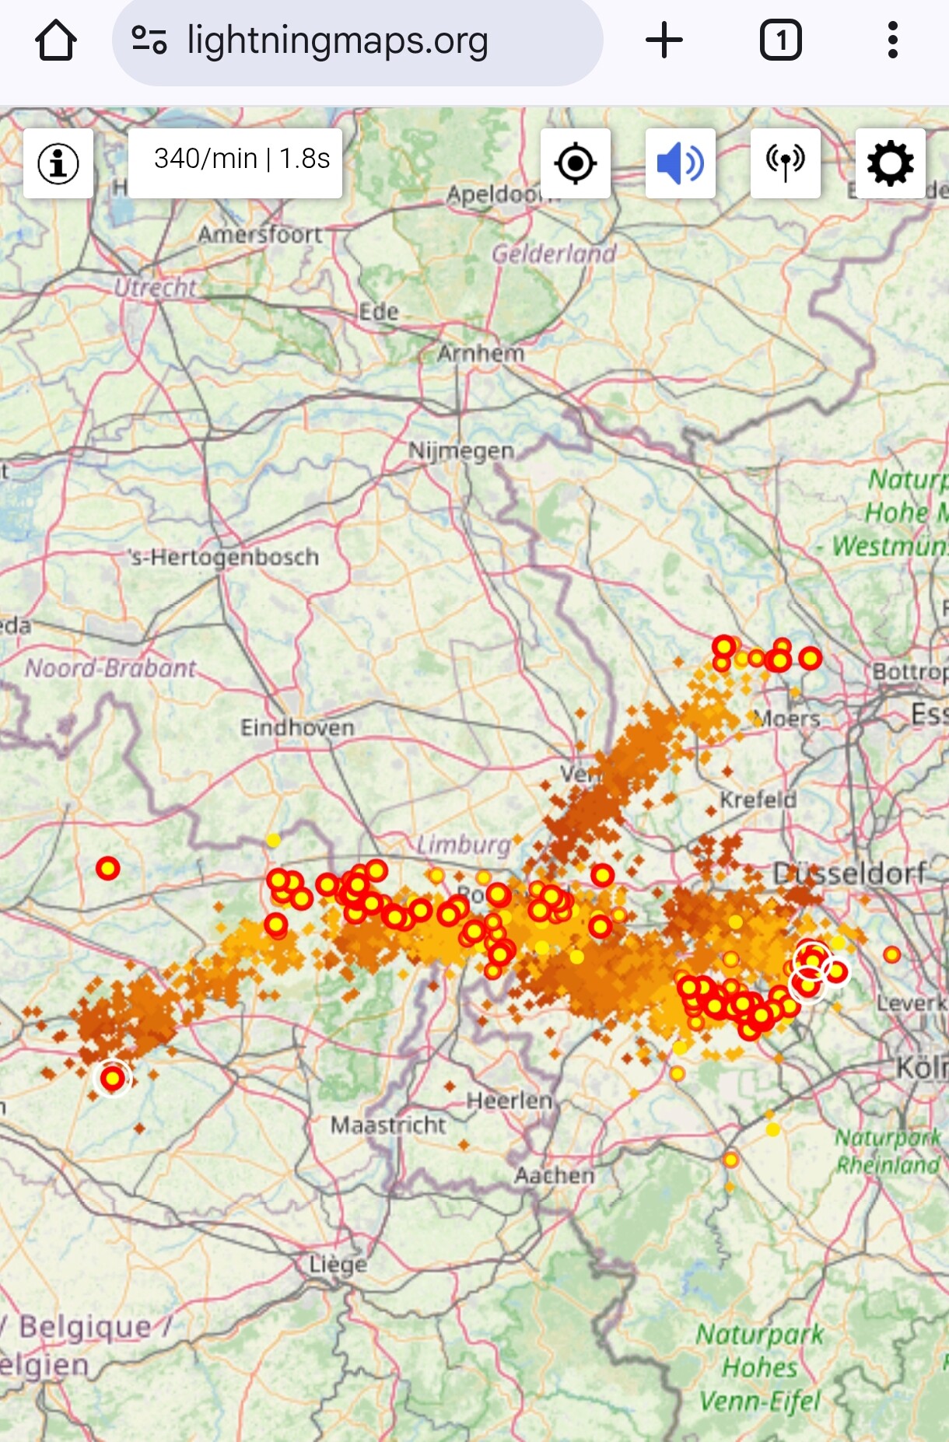Tap the lightningmaps.org address bar

click(x=358, y=42)
